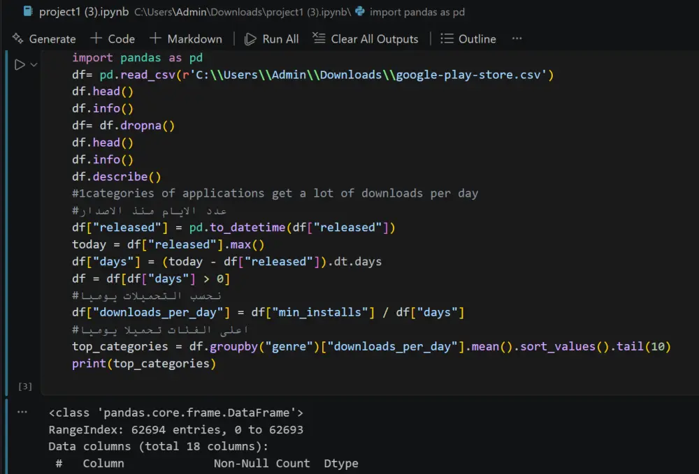Click the top_categories groupby line

371,347
